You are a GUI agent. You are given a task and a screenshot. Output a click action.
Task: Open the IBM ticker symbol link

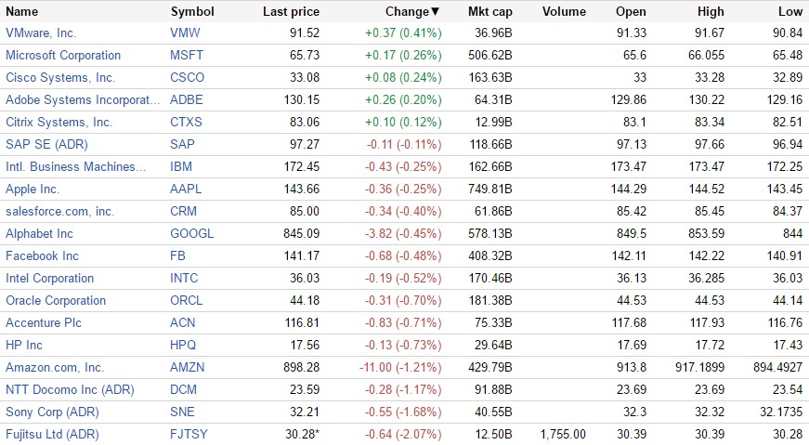click(181, 167)
